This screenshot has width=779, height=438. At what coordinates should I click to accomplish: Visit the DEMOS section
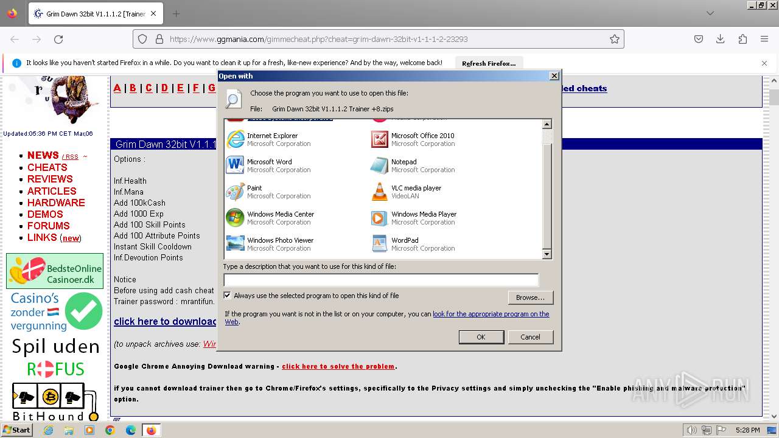pos(45,214)
